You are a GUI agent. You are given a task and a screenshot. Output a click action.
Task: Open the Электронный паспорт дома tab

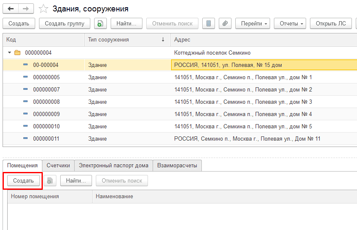click(113, 166)
